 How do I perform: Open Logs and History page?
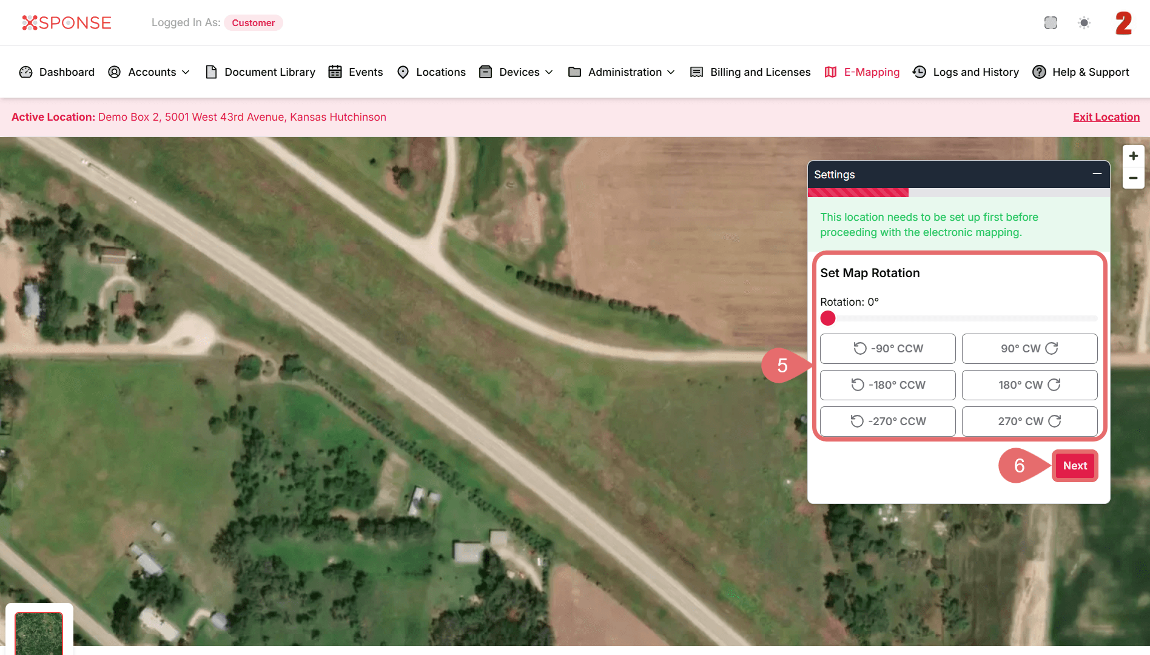966,72
